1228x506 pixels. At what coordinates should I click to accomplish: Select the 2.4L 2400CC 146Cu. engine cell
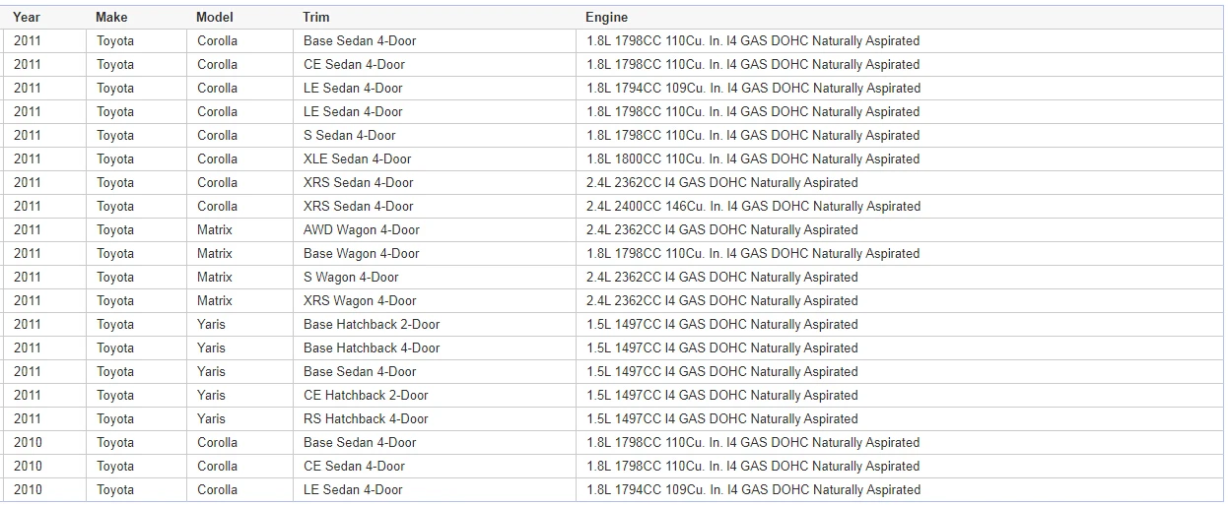point(752,206)
